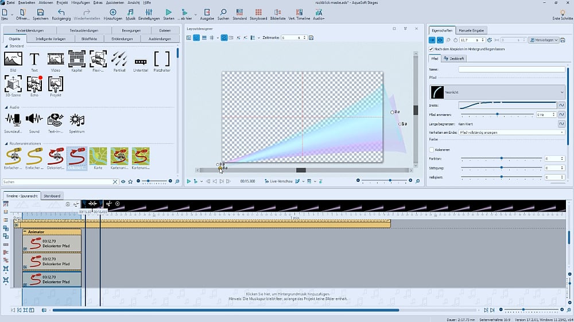The height and width of the screenshot is (322, 574).
Task: Enable the Kolorieren checkbox
Action: [432, 150]
